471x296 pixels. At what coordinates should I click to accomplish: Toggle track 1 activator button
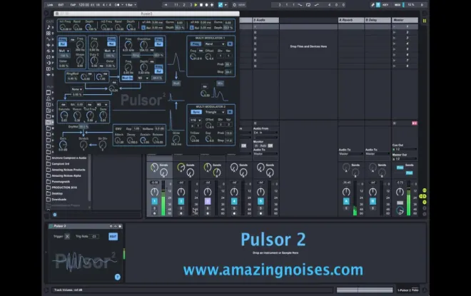pos(154,201)
